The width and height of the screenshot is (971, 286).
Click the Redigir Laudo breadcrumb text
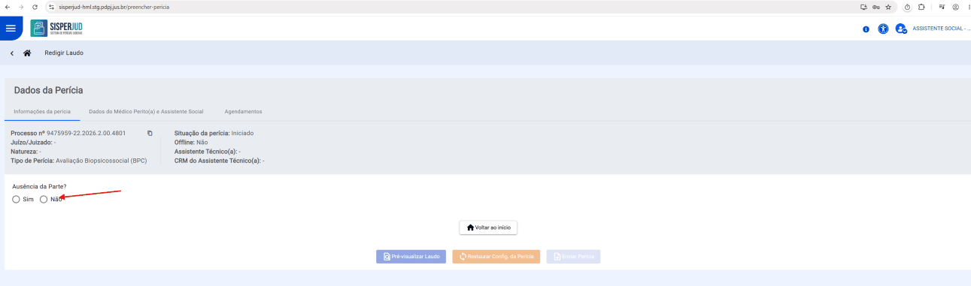coord(64,53)
